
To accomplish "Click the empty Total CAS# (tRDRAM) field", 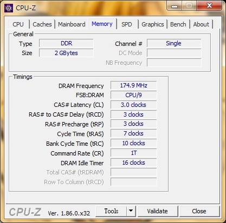I will (134, 172).
